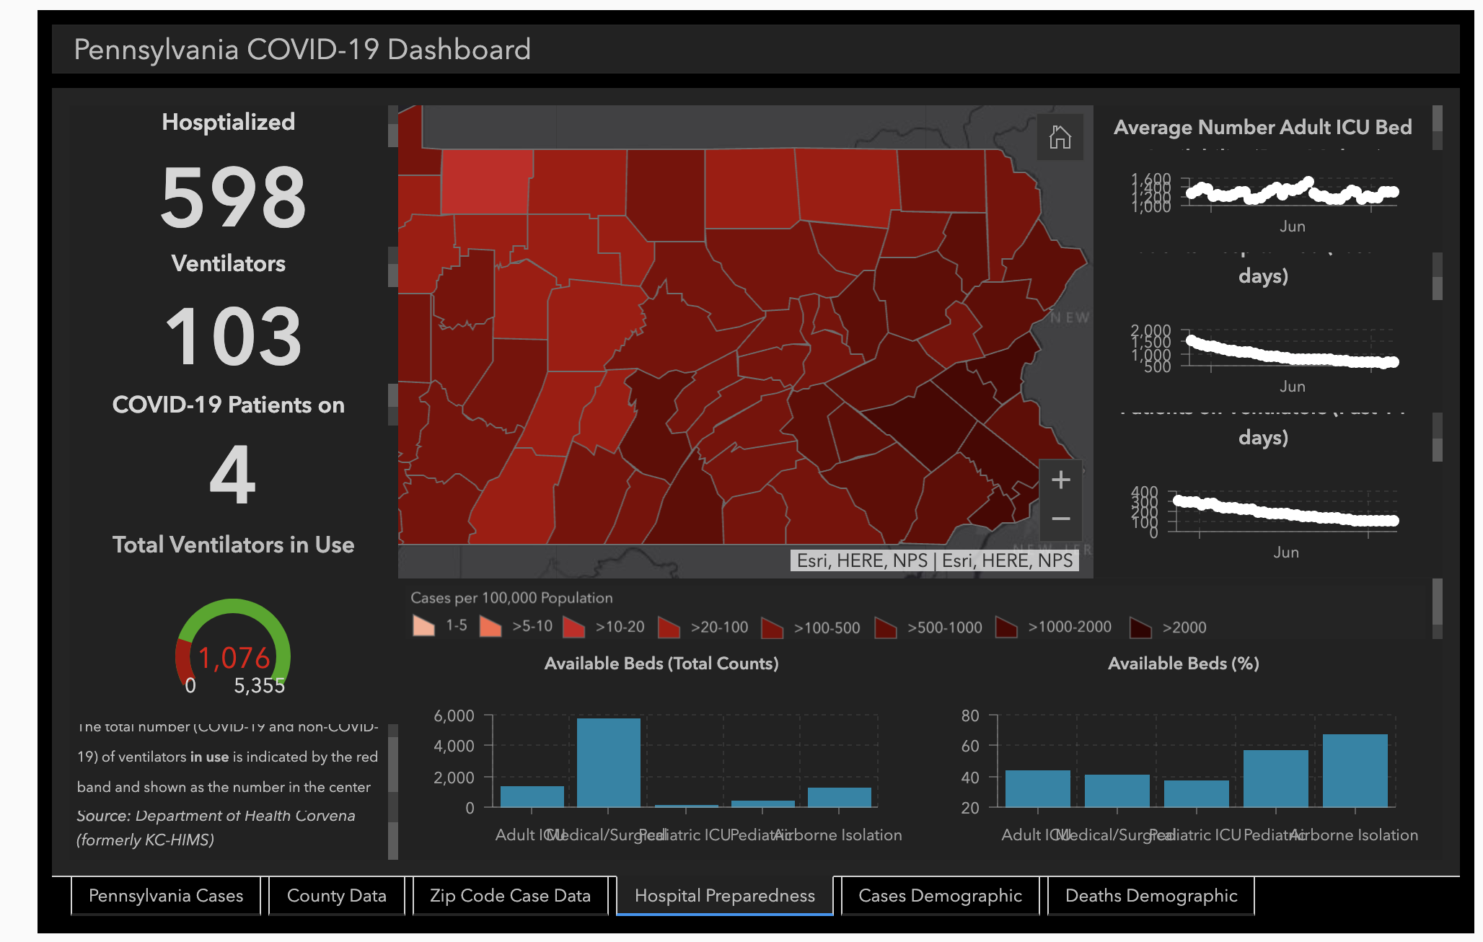1483x942 pixels.
Task: Click the >10-20 legend swatch icon
Action: (573, 627)
